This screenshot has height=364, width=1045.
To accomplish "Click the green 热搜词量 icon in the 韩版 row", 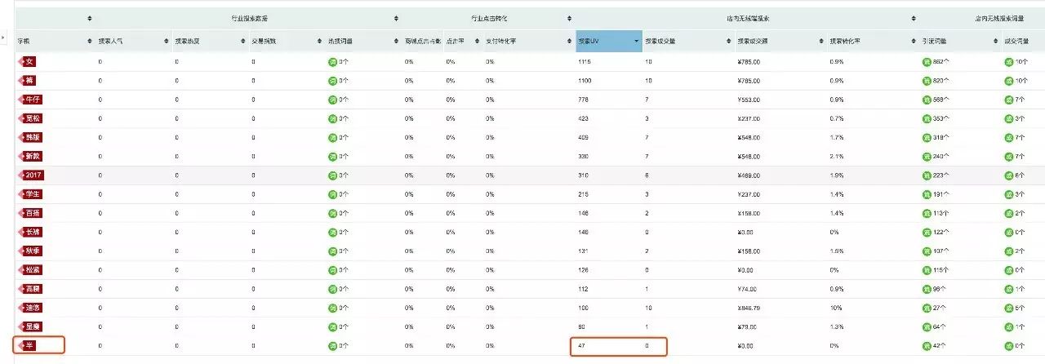I will (332, 137).
